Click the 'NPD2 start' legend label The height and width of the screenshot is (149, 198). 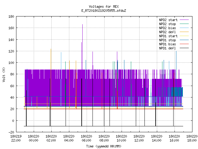click(168, 20)
